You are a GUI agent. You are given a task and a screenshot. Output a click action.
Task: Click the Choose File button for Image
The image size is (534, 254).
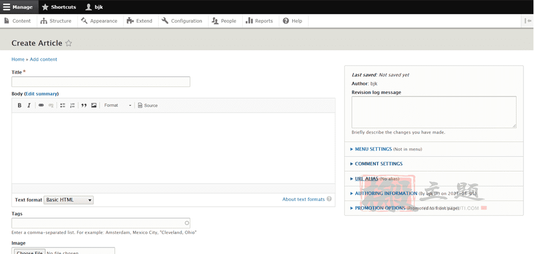tap(30, 252)
